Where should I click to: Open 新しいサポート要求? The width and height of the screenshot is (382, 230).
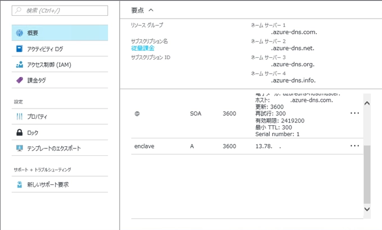point(60,184)
